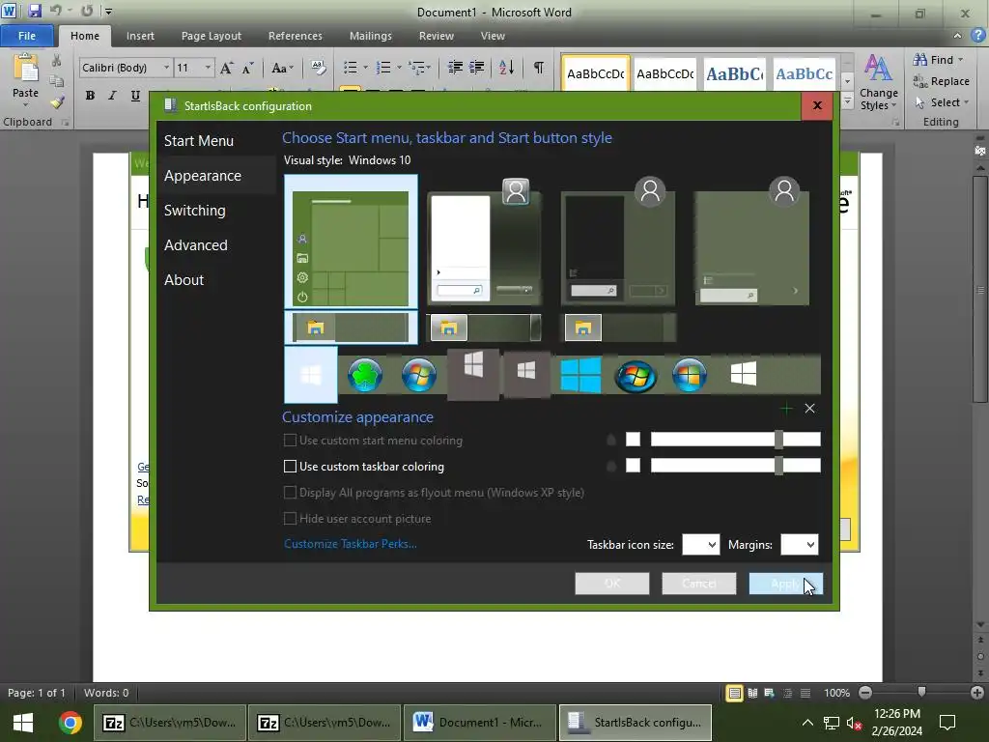
Task: Increase indent in Word ribbon
Action: (477, 67)
